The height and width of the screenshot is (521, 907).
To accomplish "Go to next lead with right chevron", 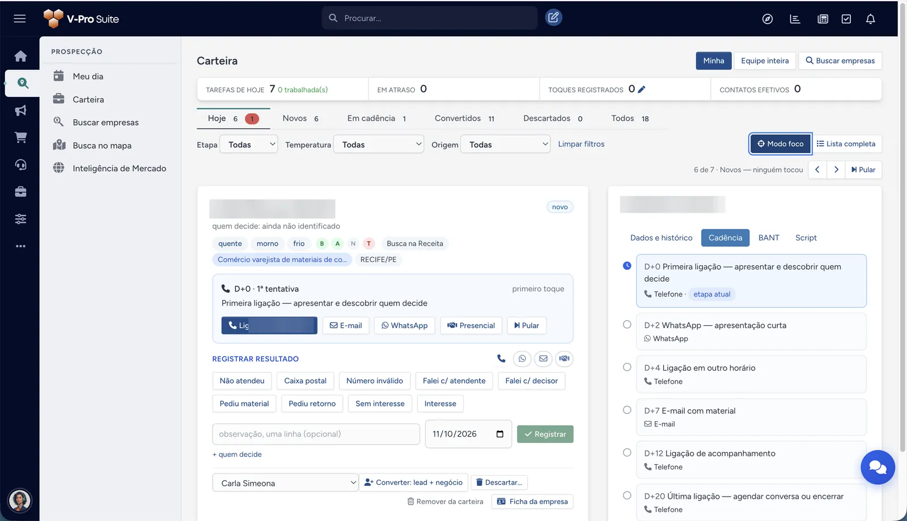I will [836, 170].
